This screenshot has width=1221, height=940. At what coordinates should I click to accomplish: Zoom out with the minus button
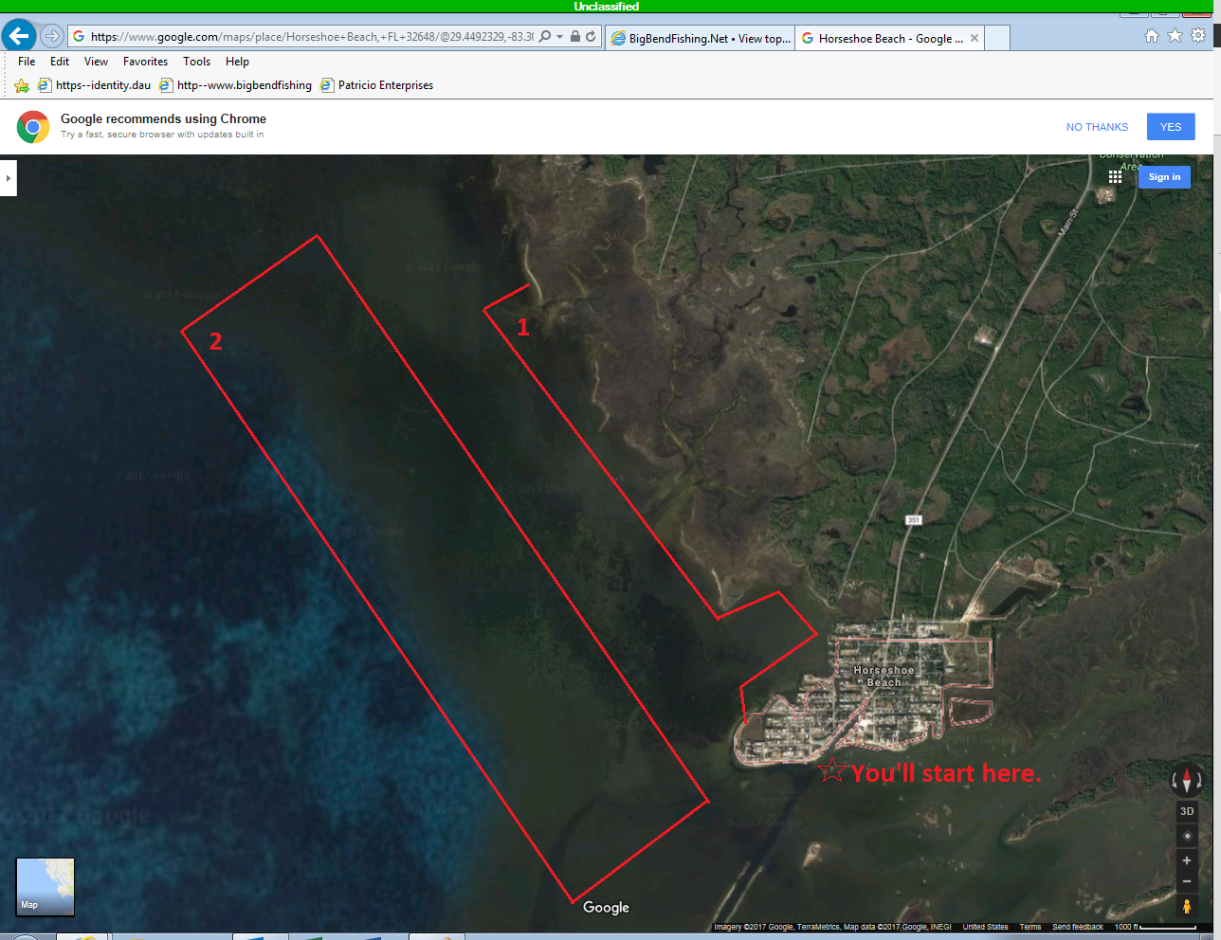[1187, 882]
